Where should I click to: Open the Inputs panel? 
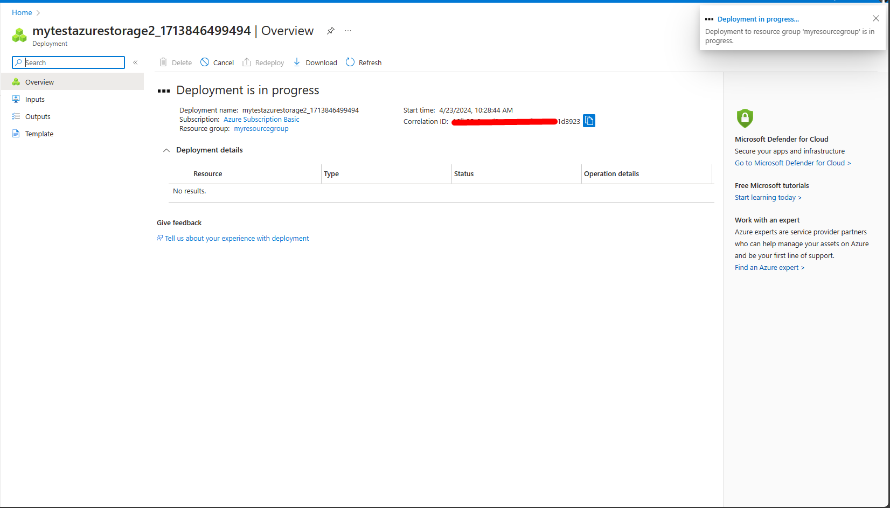point(36,99)
